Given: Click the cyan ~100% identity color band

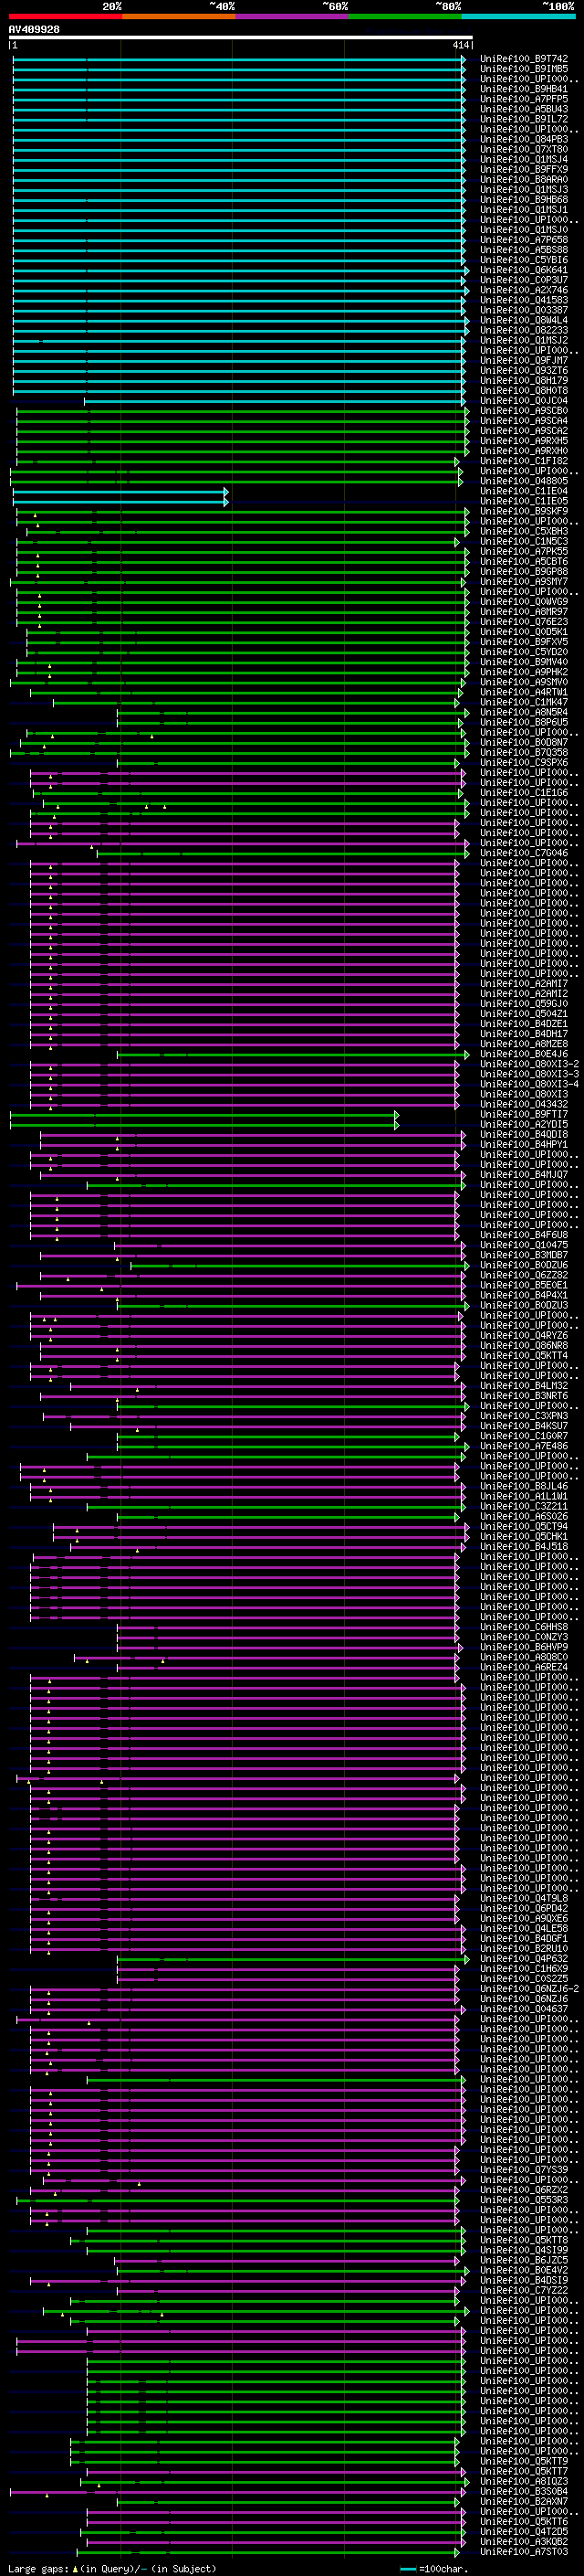Looking at the screenshot, I should coord(518,16).
